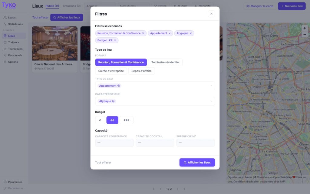Go to the first page of results
310x194 pixels.
pos(153,189)
